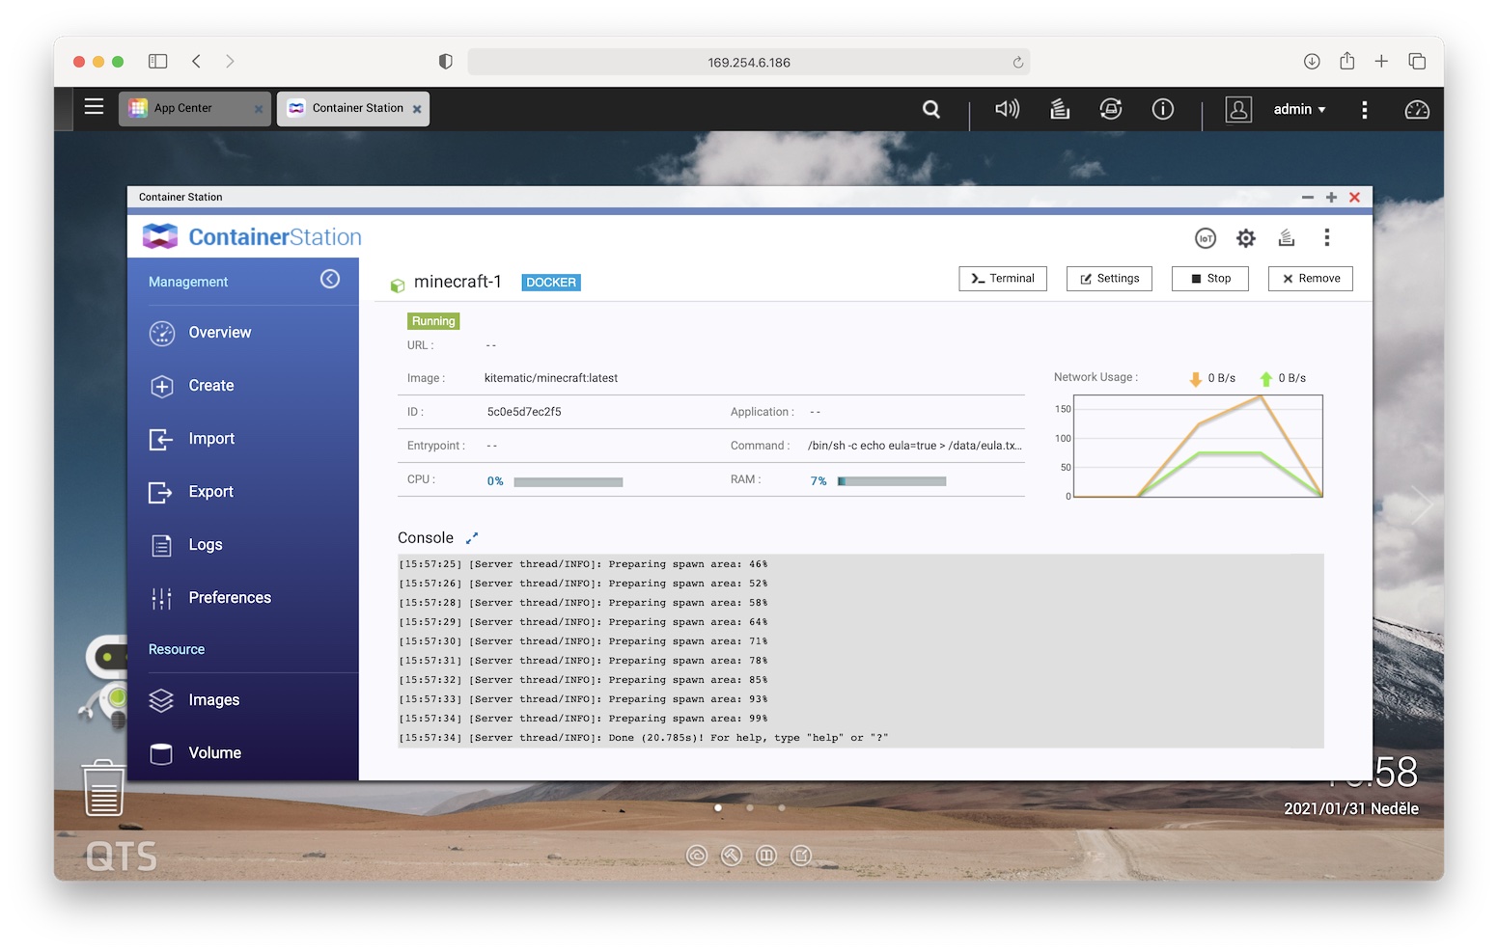Image resolution: width=1498 pixels, height=952 pixels.
Task: Collapse the Management sidebar panel
Action: (x=330, y=279)
